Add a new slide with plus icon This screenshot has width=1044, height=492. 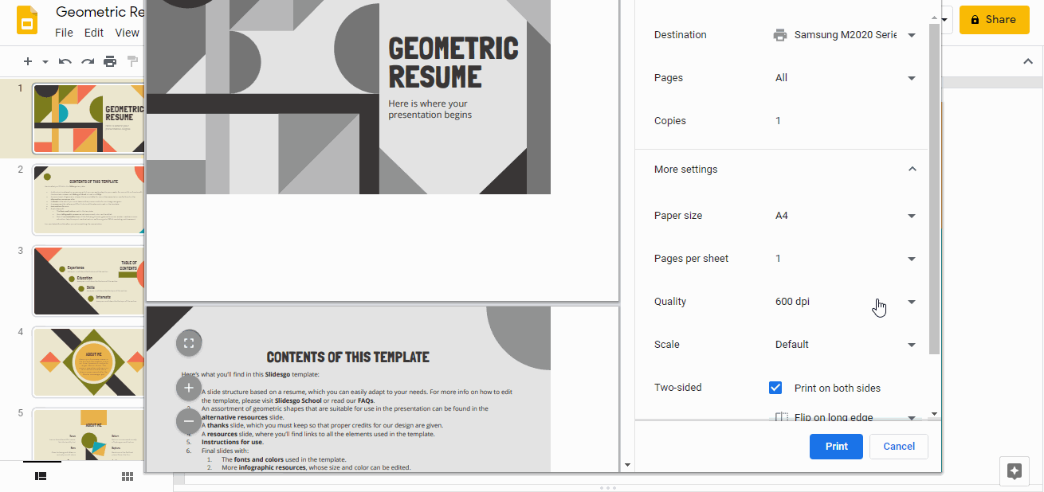pyautogui.click(x=28, y=61)
